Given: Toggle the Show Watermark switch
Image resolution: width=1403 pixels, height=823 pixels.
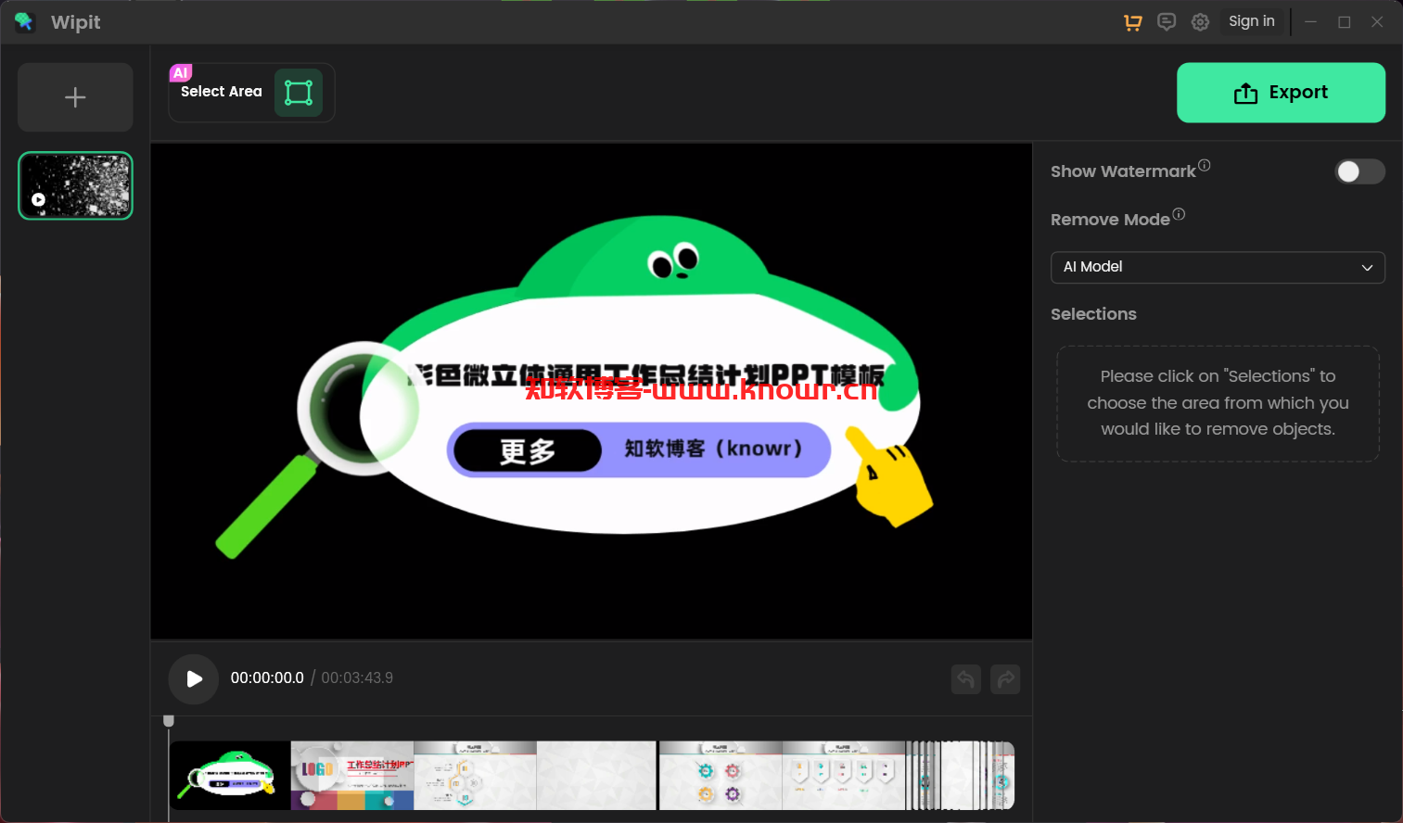Looking at the screenshot, I should (1359, 171).
